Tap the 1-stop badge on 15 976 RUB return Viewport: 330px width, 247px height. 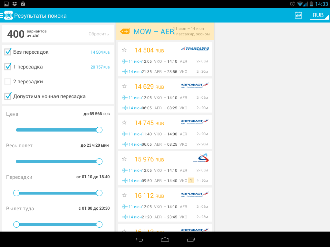coord(191,181)
